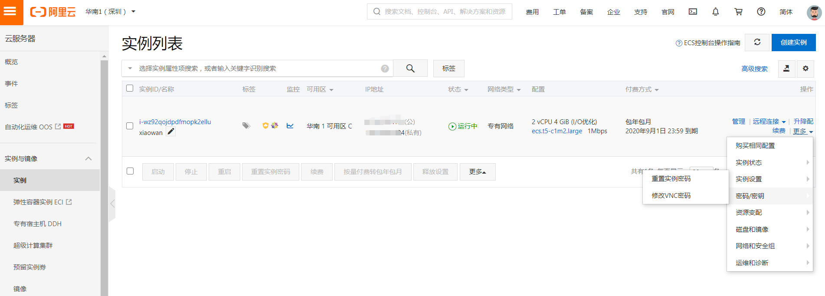The image size is (825, 296).
Task: Click the Alibaba Cloud logo
Action: click(53, 12)
